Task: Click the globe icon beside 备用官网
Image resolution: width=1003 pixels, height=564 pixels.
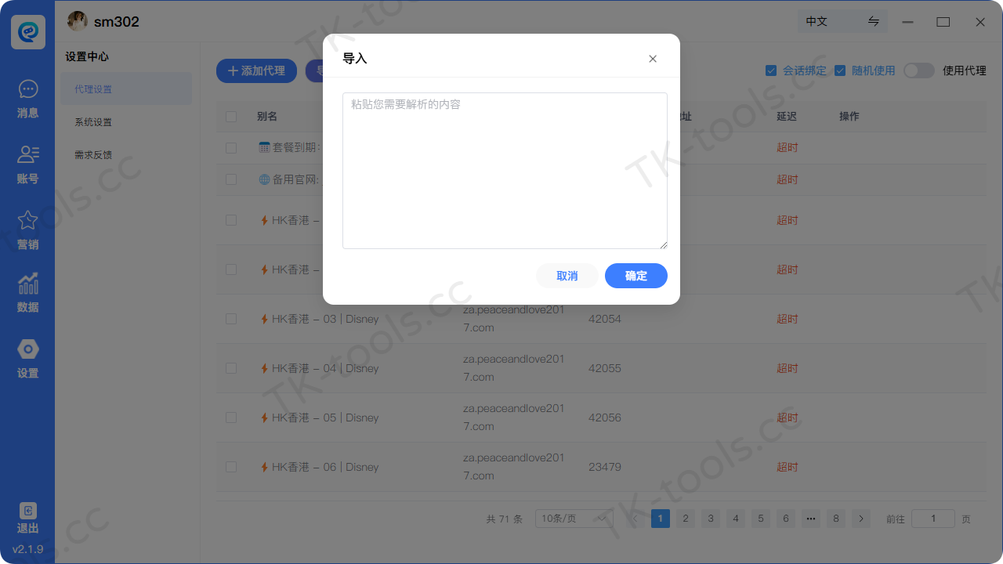Action: tap(264, 179)
